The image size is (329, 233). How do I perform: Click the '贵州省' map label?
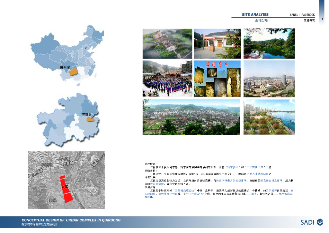tap(65, 67)
